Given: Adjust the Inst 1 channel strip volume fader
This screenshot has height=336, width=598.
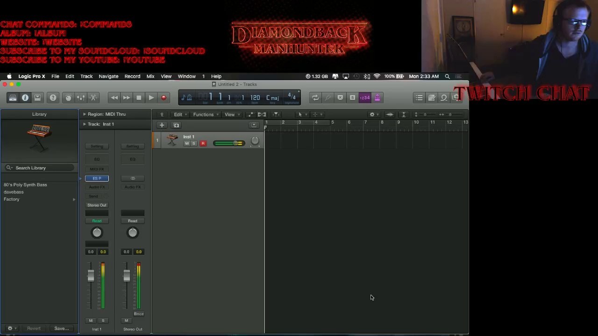Looking at the screenshot, I should (91, 276).
